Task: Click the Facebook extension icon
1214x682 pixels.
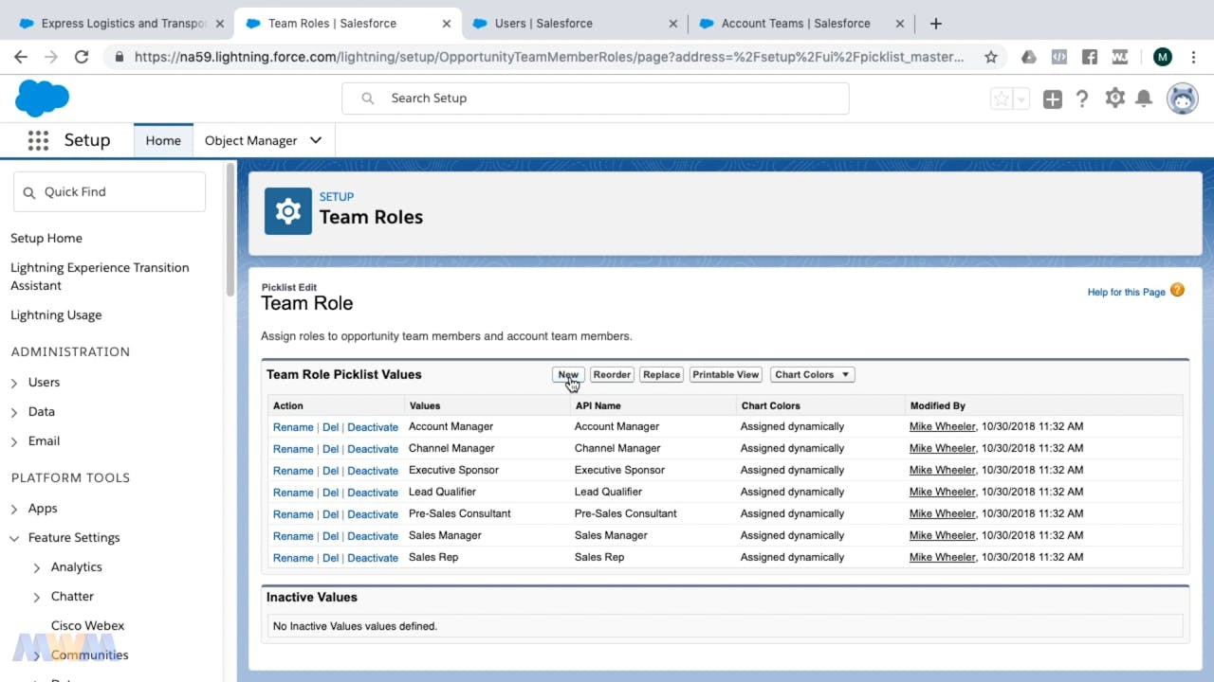Action: pos(1090,57)
